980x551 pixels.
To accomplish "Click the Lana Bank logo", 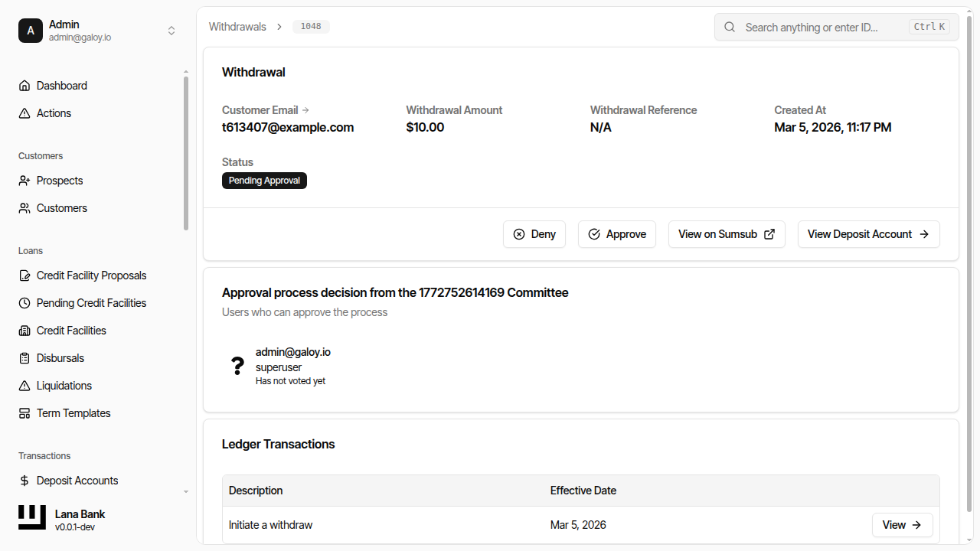I will pyautogui.click(x=31, y=517).
